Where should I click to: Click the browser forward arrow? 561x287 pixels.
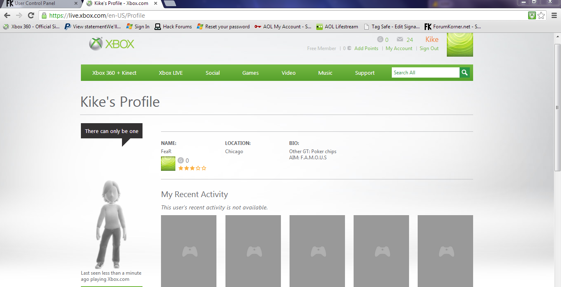19,16
